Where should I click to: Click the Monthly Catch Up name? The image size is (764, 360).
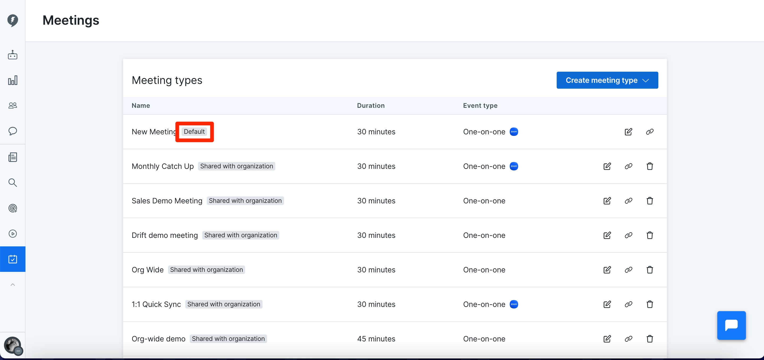162,166
